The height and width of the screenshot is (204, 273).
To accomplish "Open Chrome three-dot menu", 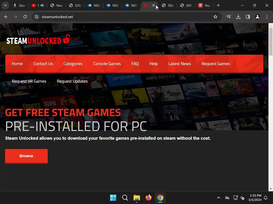I will (x=267, y=17).
